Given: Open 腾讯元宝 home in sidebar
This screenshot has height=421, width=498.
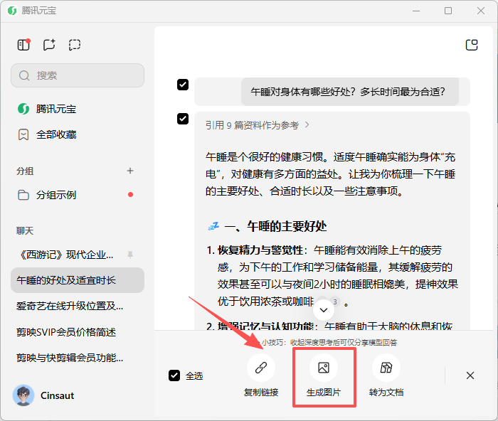Looking at the screenshot, I should click(78, 109).
